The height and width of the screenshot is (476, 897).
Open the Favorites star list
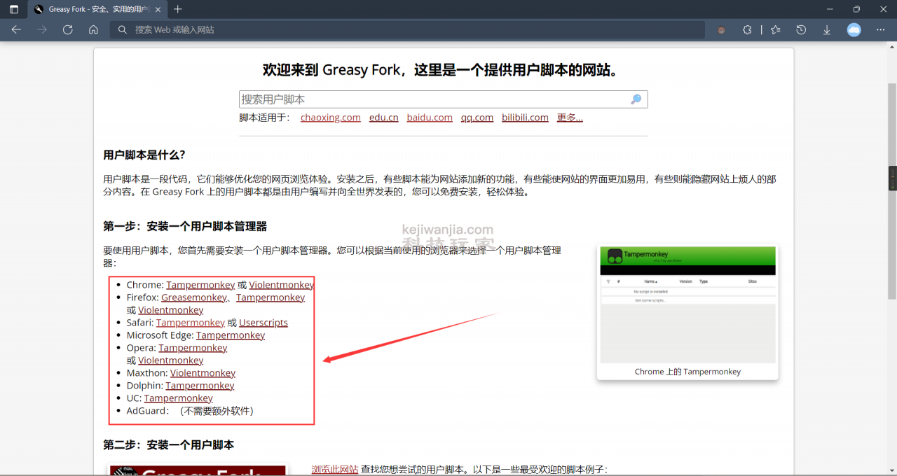pos(775,29)
